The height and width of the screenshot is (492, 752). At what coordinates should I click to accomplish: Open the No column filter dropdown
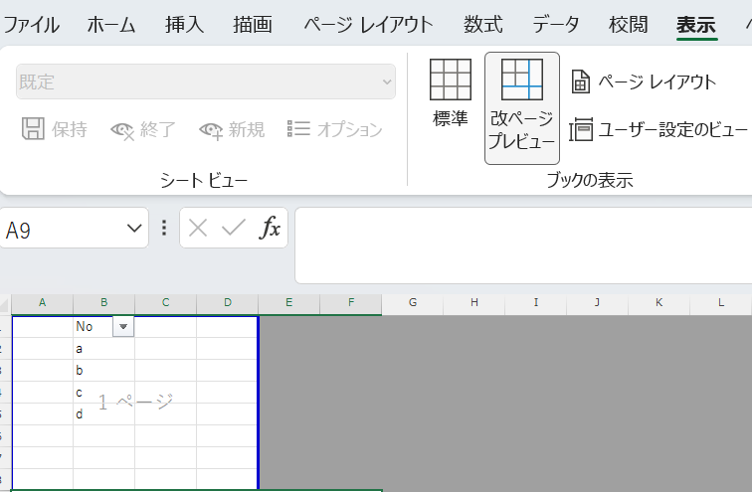(123, 326)
